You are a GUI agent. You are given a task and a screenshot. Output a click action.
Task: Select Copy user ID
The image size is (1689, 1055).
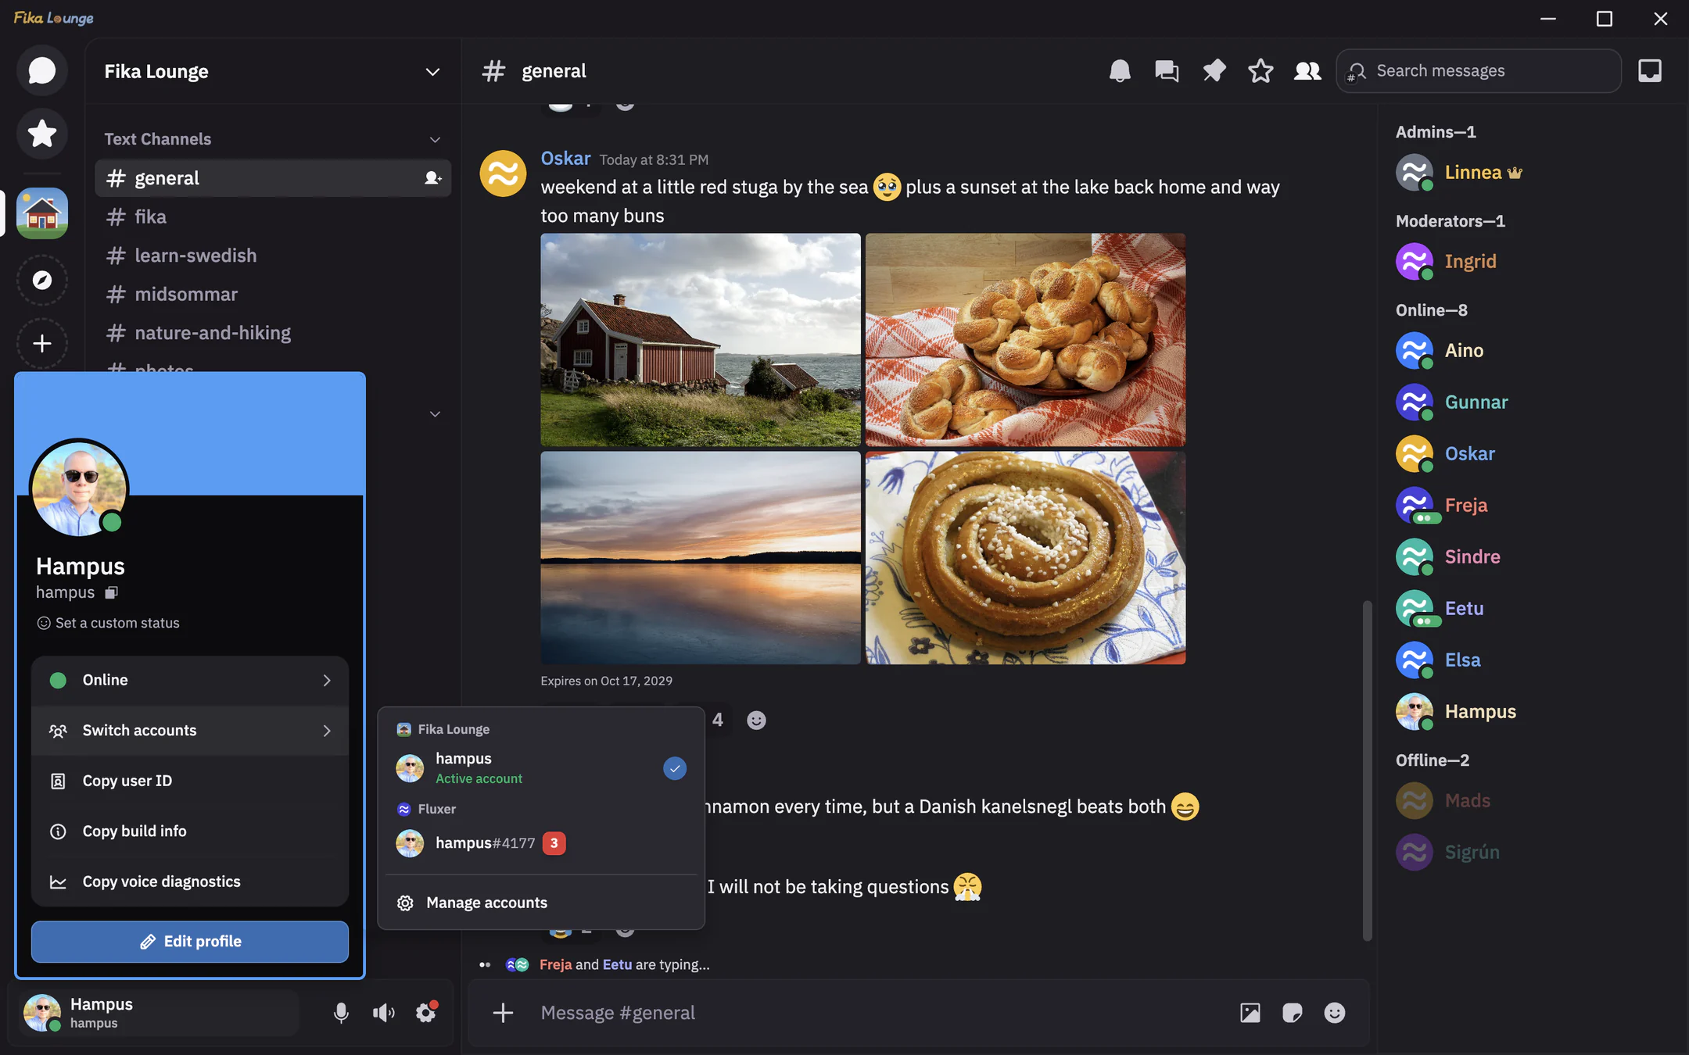click(190, 781)
